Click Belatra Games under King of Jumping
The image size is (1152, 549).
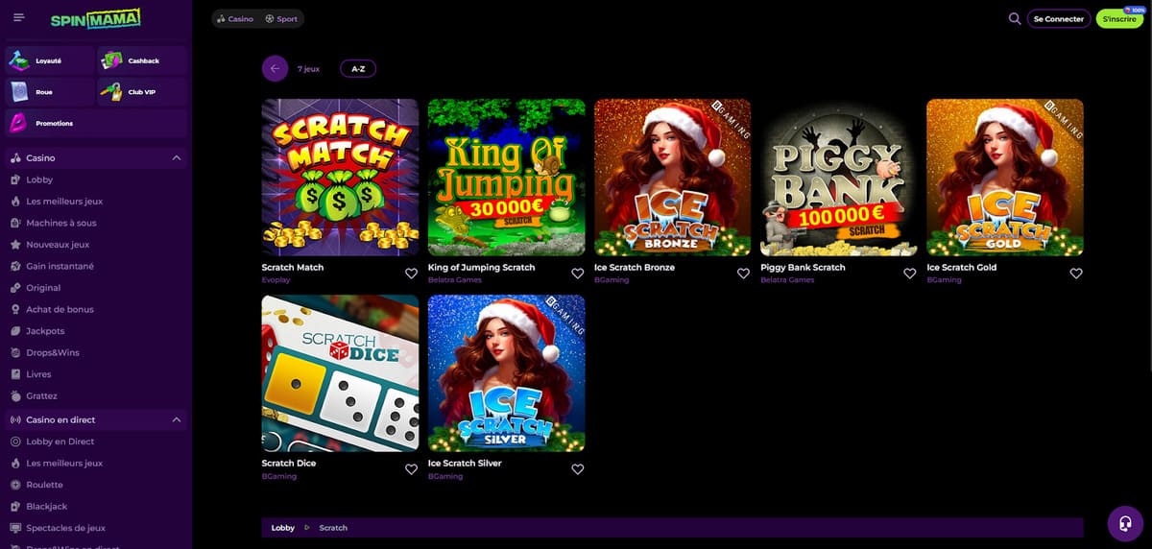pyautogui.click(x=455, y=280)
